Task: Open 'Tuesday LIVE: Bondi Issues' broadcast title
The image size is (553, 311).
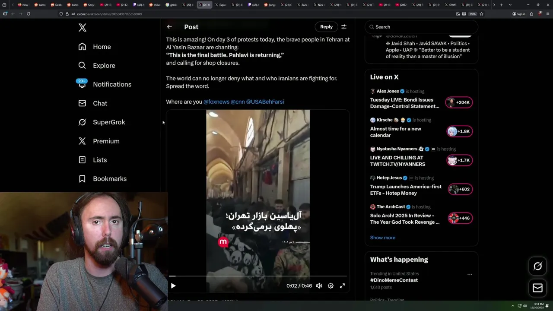Action: tap(405, 103)
